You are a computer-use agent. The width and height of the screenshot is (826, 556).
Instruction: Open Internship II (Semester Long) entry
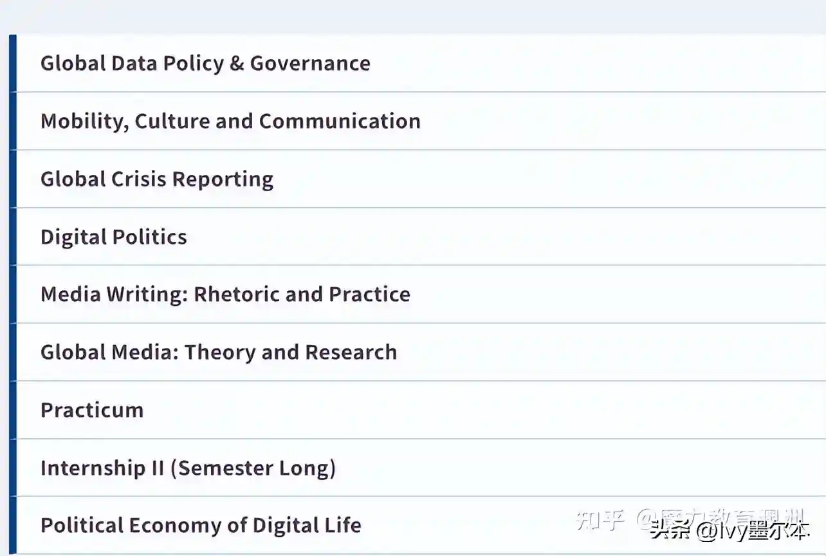click(x=188, y=468)
